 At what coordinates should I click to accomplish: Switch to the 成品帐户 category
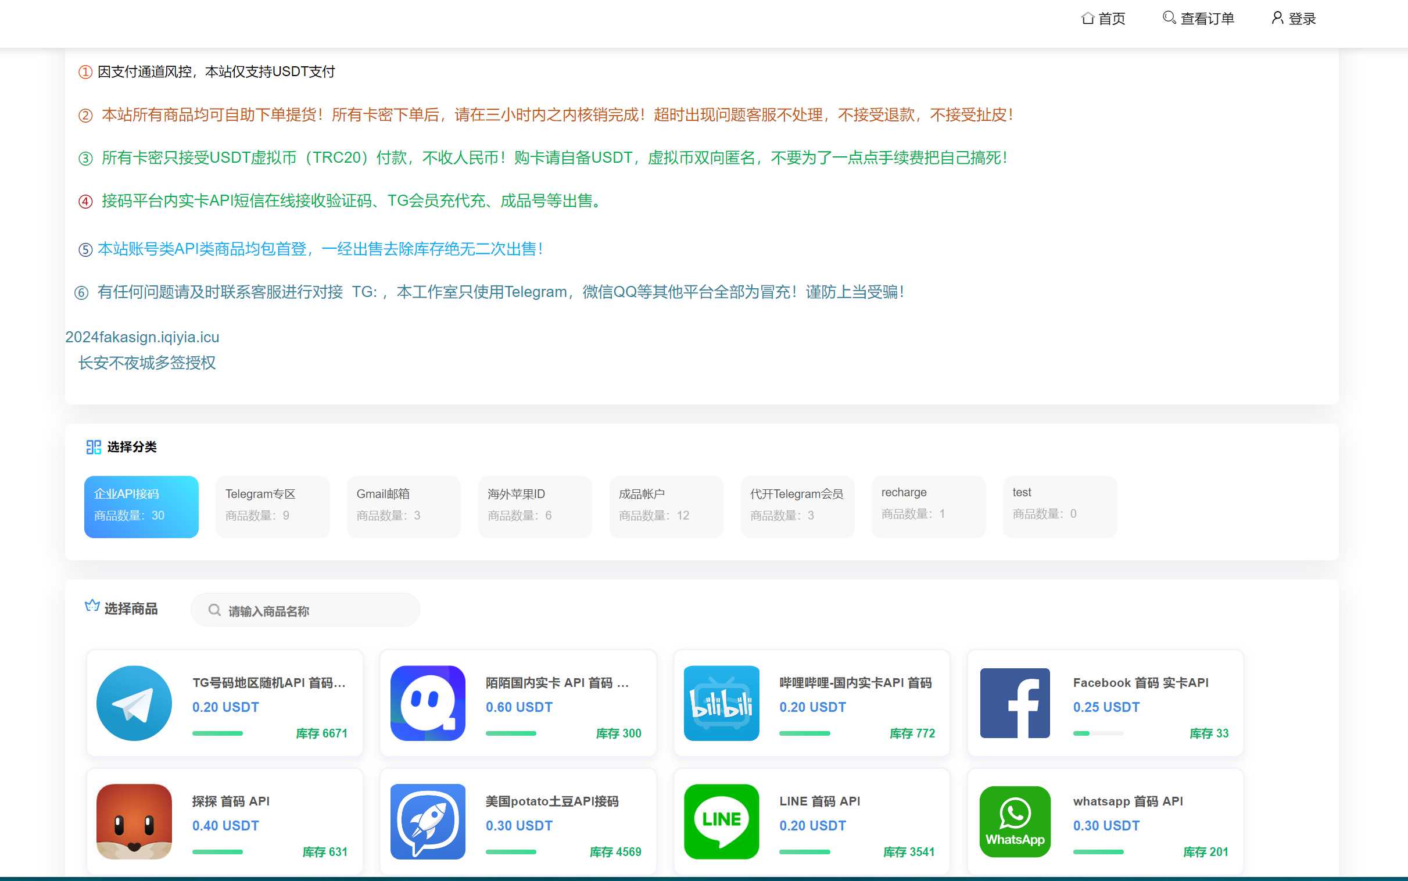click(x=667, y=507)
